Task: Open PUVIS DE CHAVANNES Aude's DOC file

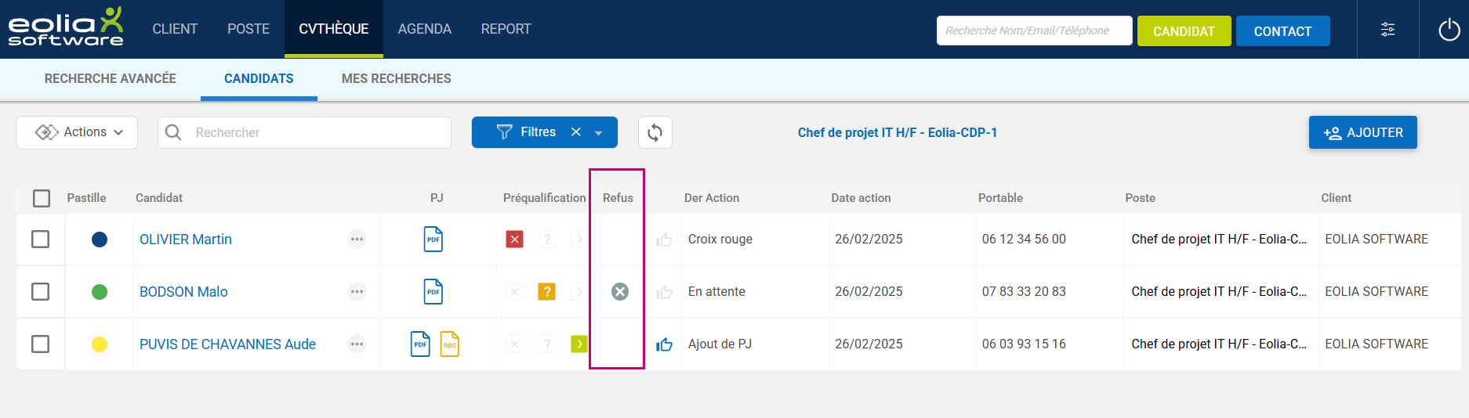Action: [450, 344]
